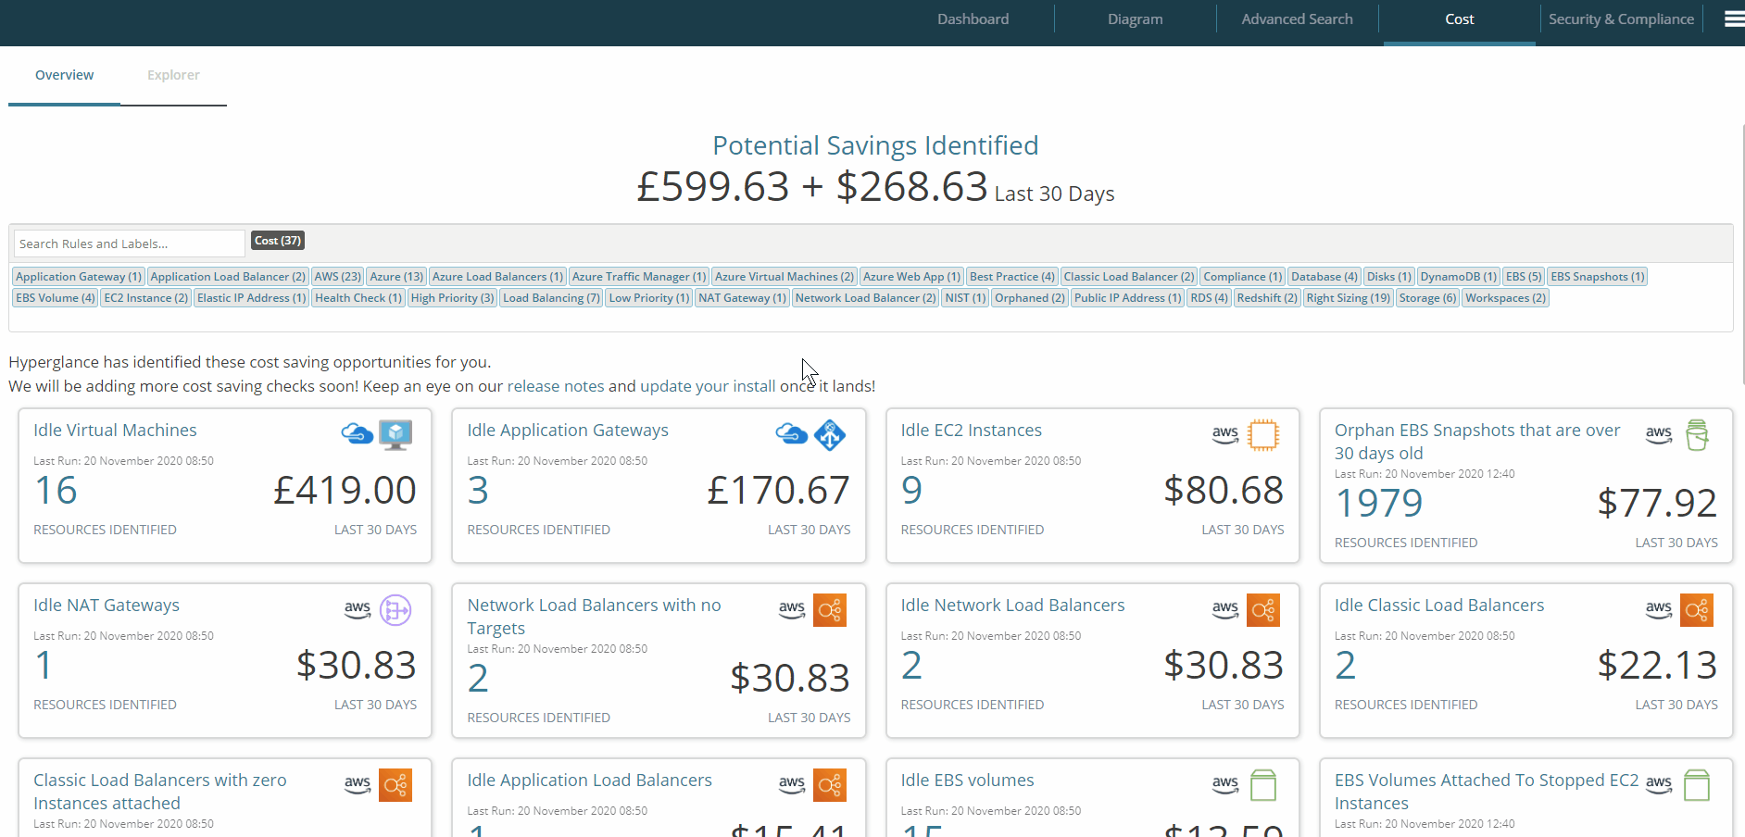Click the AWS logo on Idle EC2 Instances
The width and height of the screenshot is (1745, 837).
pos(1225,434)
